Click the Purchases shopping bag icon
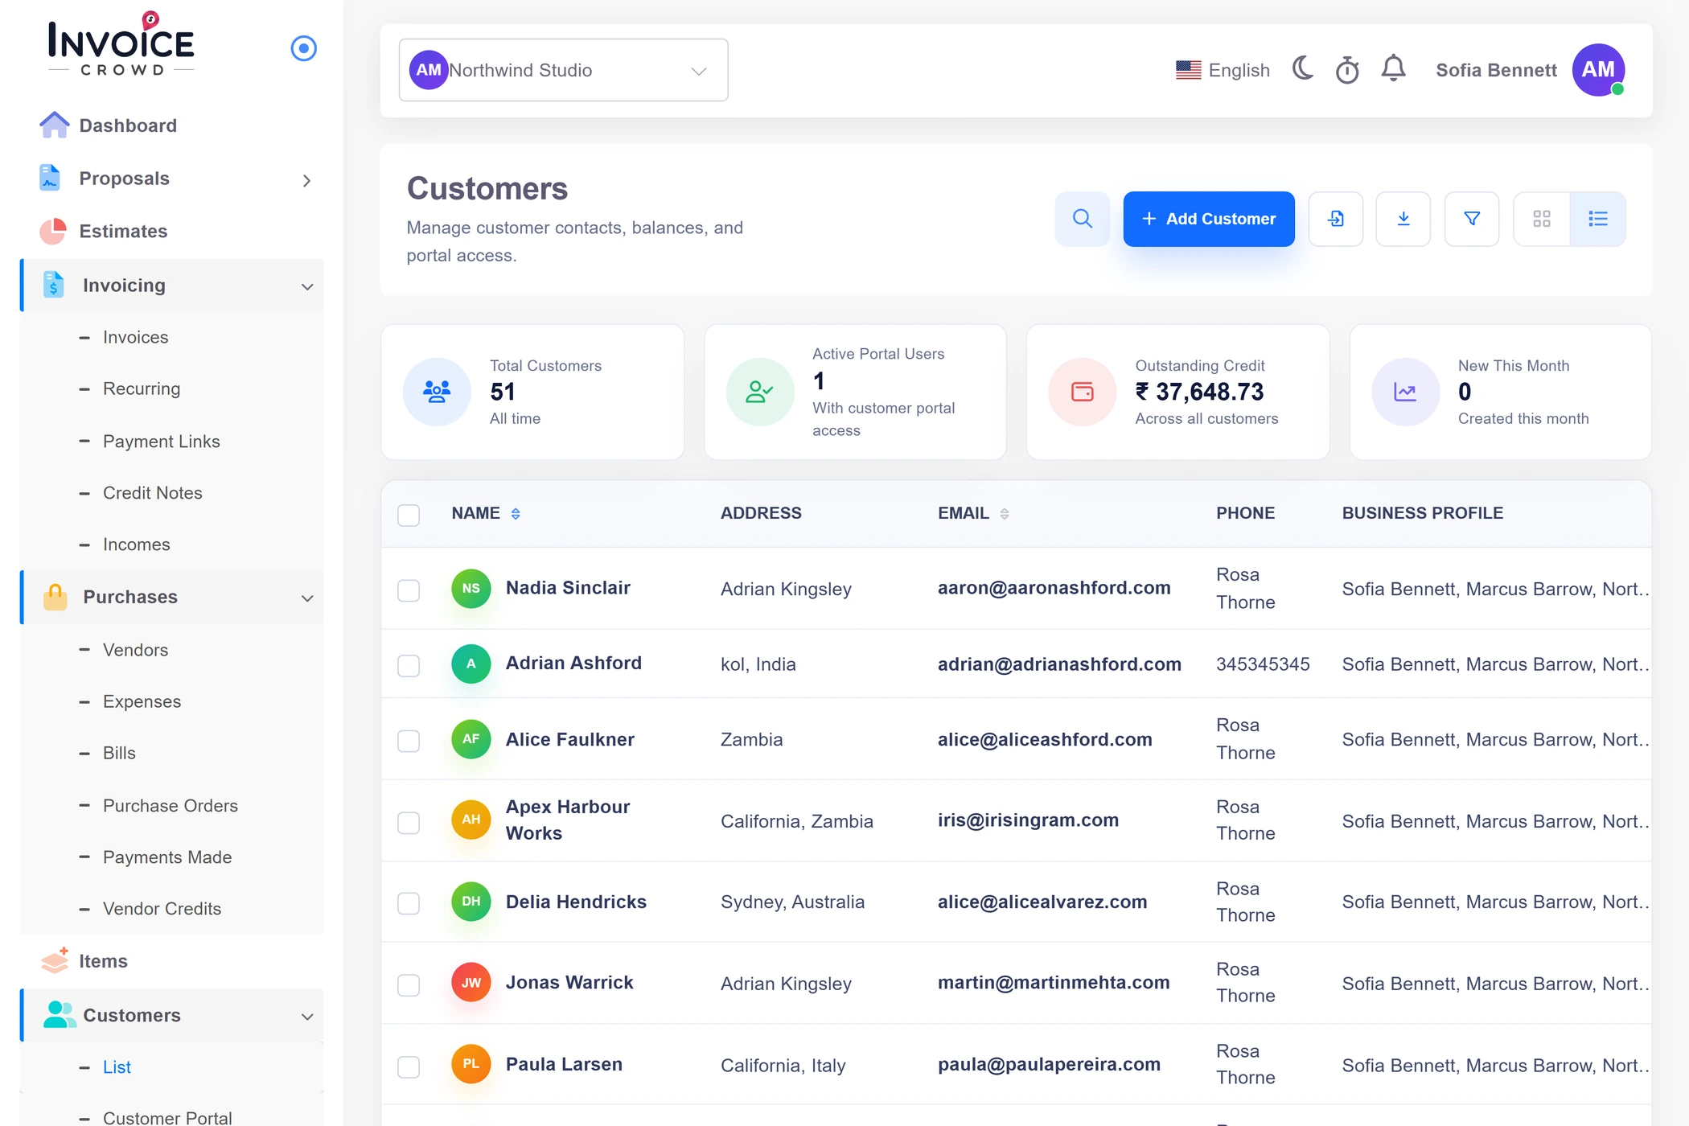The image size is (1689, 1126). point(55,597)
